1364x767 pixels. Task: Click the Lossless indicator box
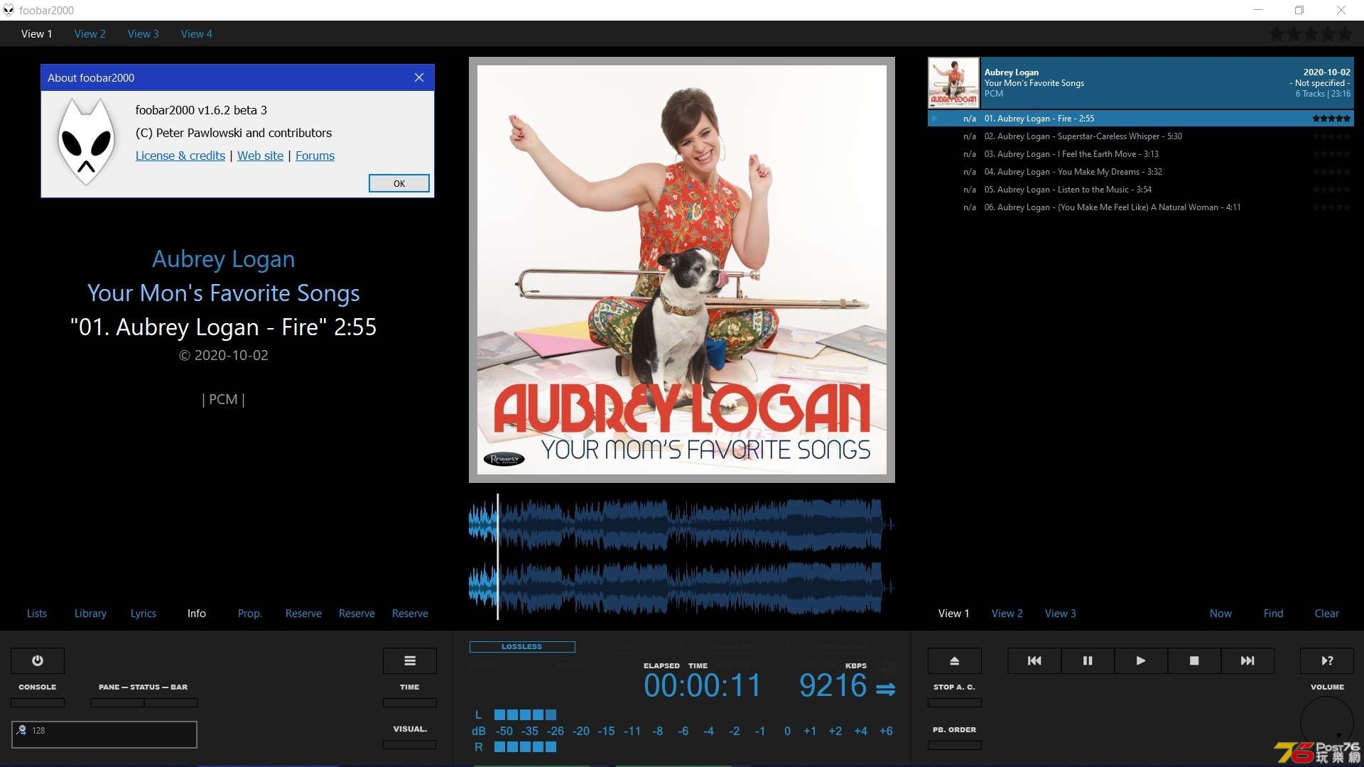click(522, 646)
